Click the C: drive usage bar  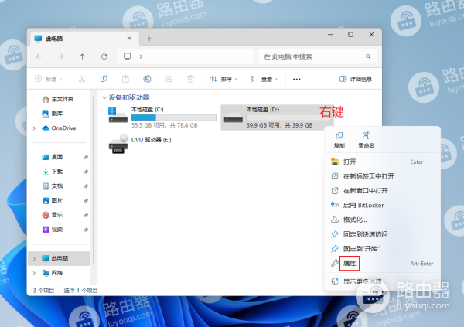173,118
